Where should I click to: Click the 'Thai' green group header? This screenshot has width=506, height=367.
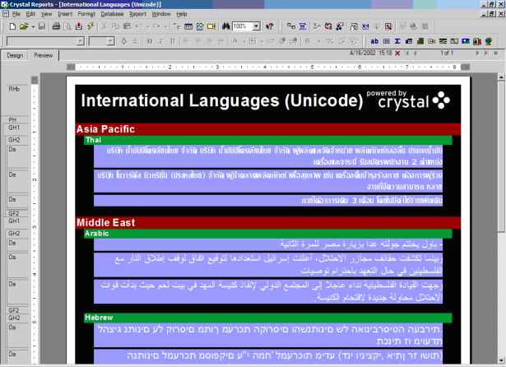tap(268, 140)
